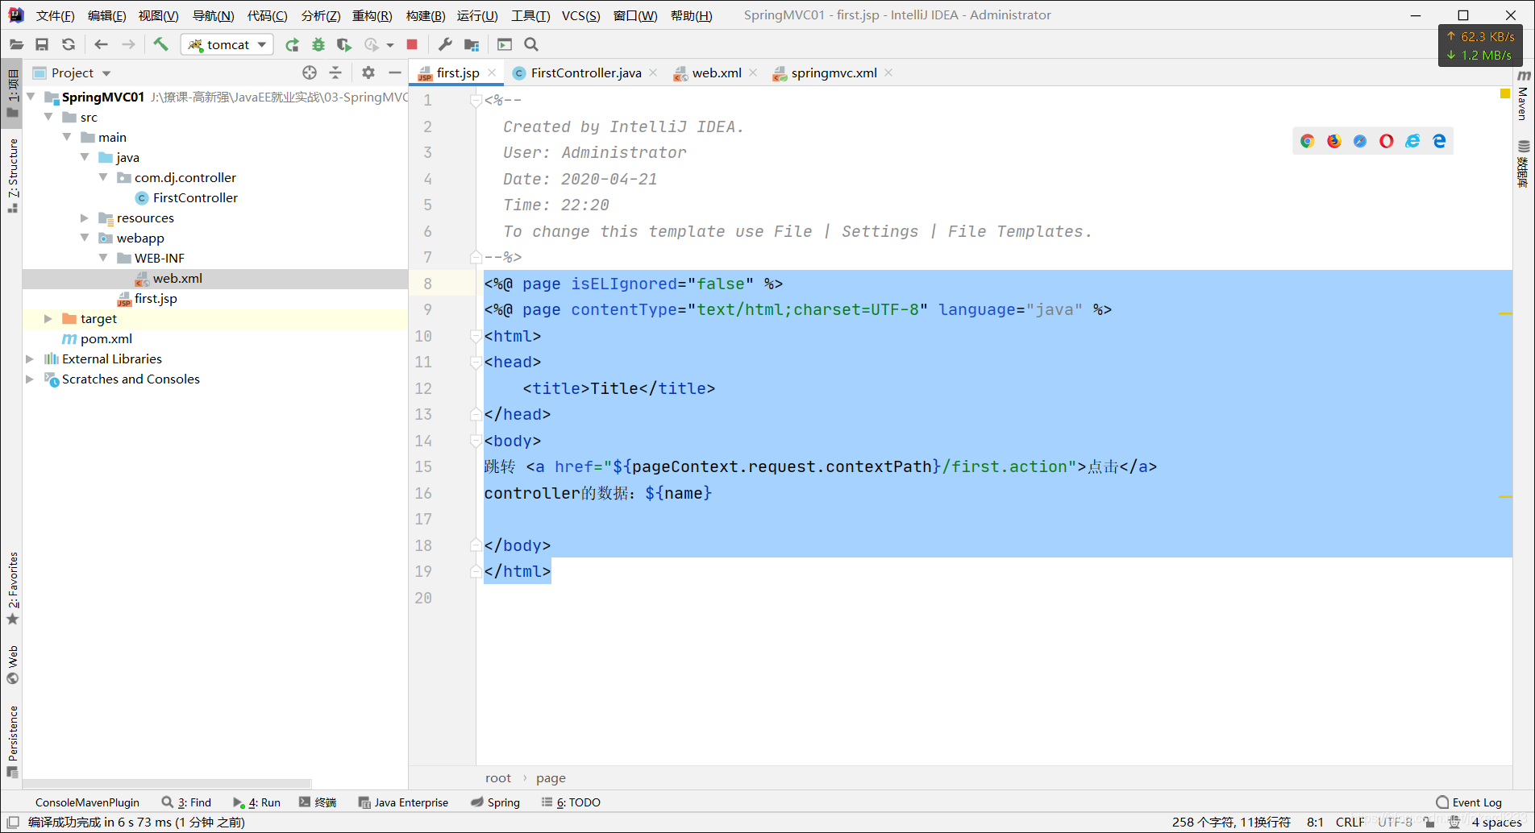
Task: Run with coverage shield icon
Action: coord(344,45)
